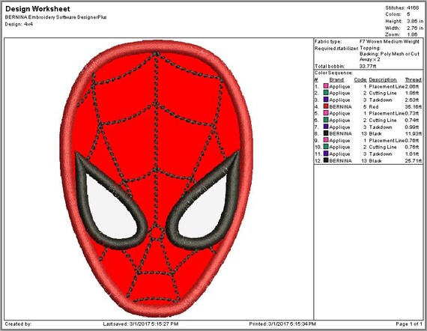Select the black BERNINA swatch in row 12
Image resolution: width=427 pixels, height=331 pixels.
click(x=326, y=160)
